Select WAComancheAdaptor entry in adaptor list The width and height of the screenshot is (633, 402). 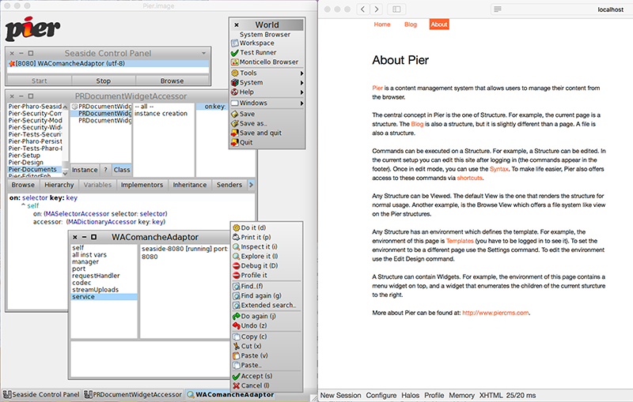pos(108,64)
